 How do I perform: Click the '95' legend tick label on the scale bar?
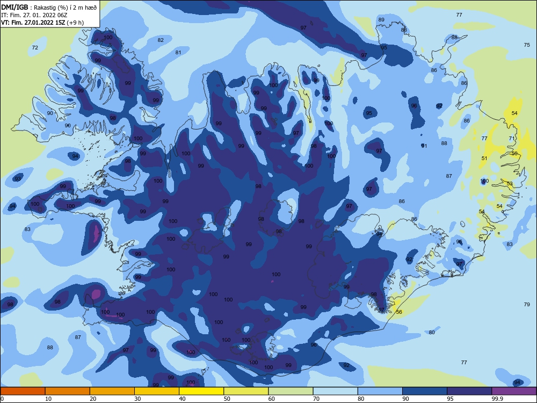[x=450, y=399]
